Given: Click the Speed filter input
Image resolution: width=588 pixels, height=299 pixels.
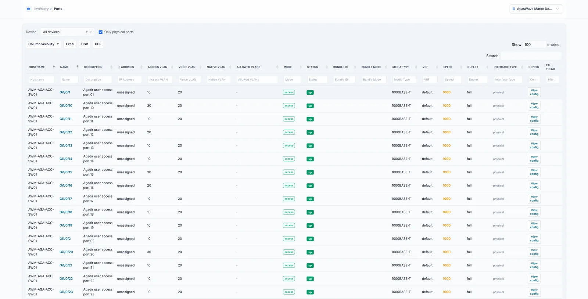Looking at the screenshot, I should [452, 79].
